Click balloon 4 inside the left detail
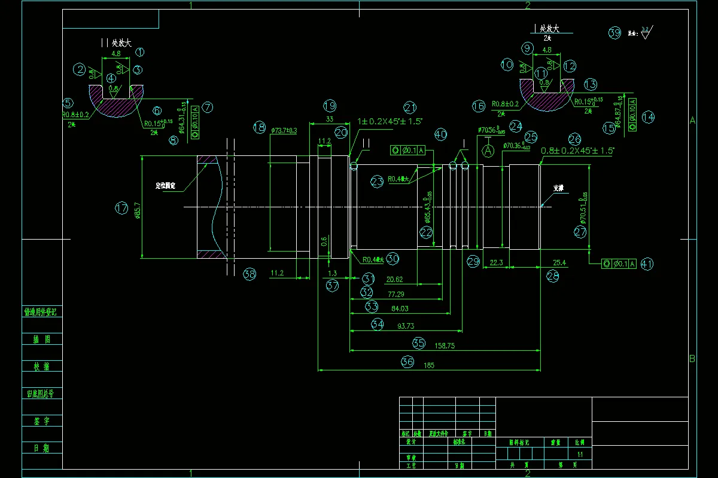Screen dimensions: 718x478 tap(111, 78)
